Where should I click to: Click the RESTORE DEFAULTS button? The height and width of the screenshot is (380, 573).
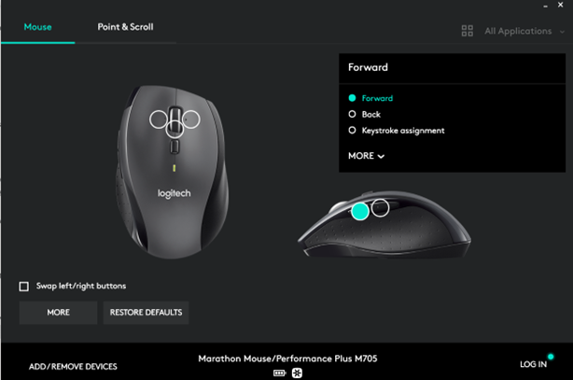pos(146,313)
